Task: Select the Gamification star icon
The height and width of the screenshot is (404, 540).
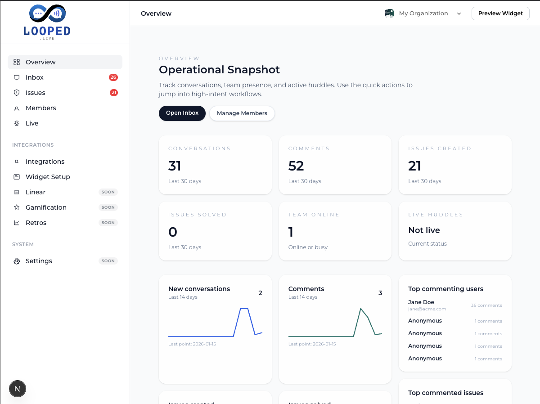Action: 16,207
